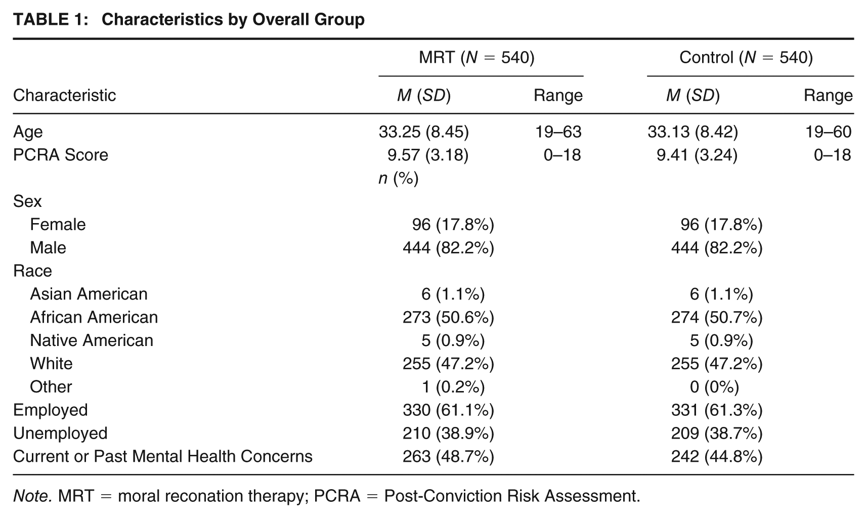Click Control African American value 274 (50.7%)

[717, 317]
